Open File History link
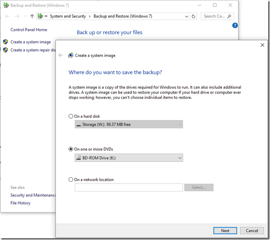This screenshot has height=240, width=270. point(21,203)
